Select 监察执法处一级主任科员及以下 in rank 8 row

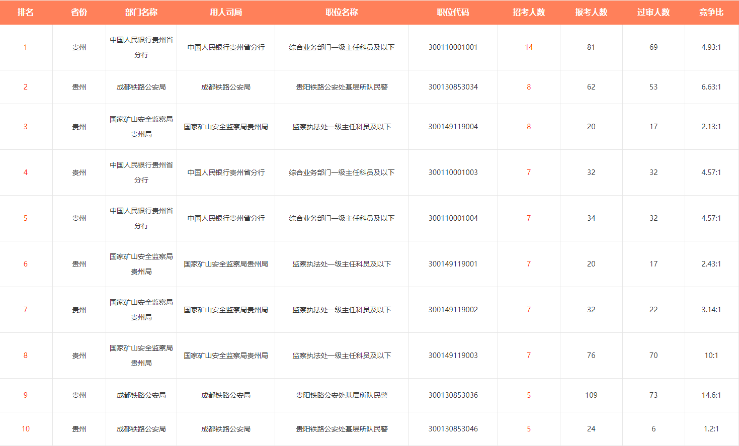pyautogui.click(x=342, y=355)
